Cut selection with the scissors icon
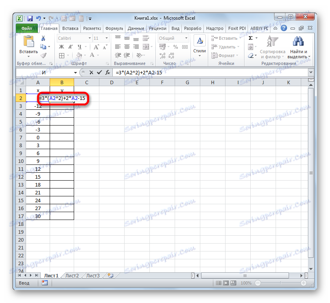The image size is (330, 303). pos(43,38)
